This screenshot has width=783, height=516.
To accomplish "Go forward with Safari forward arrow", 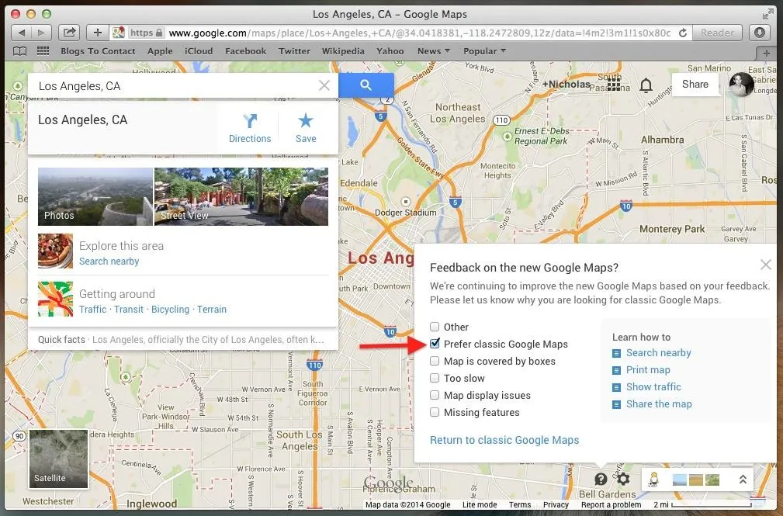I will tap(41, 33).
